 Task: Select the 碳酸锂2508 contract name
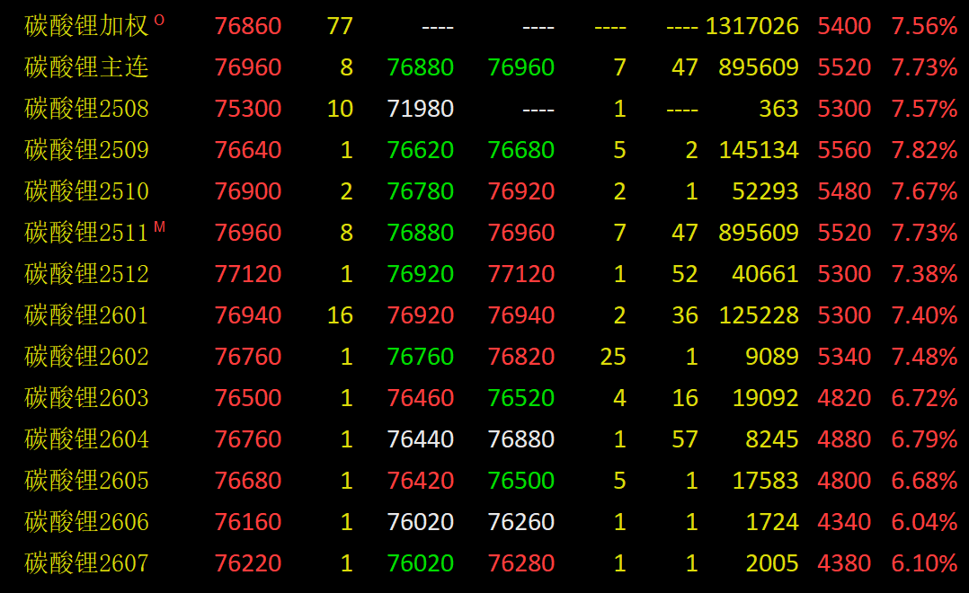coord(86,109)
